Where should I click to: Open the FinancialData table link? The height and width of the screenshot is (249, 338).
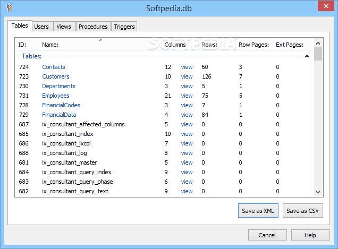59,115
